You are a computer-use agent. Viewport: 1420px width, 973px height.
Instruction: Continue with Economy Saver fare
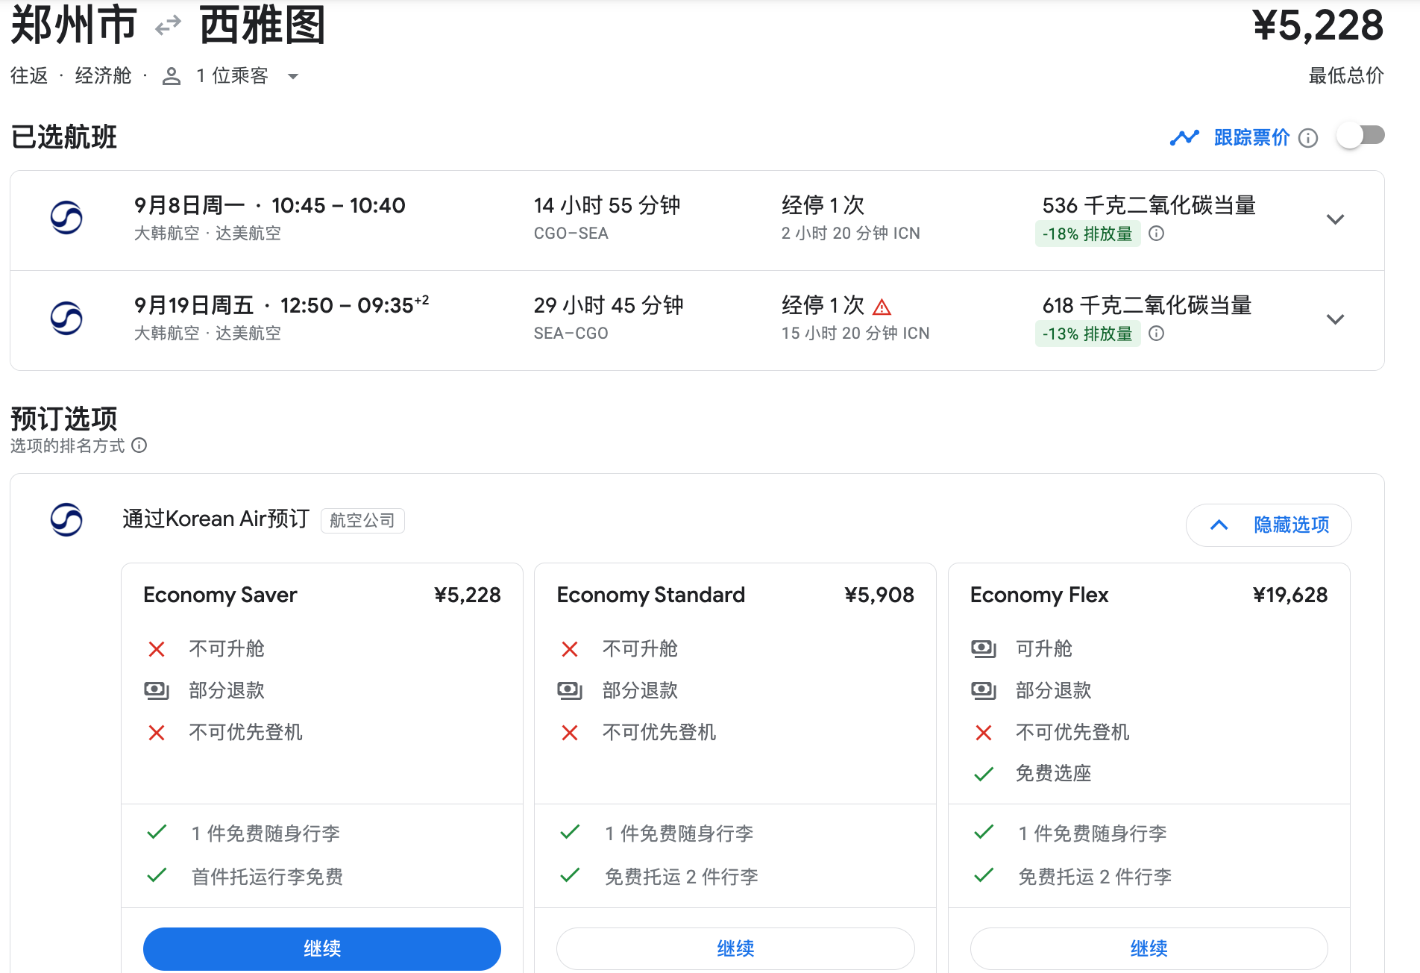pos(321,948)
